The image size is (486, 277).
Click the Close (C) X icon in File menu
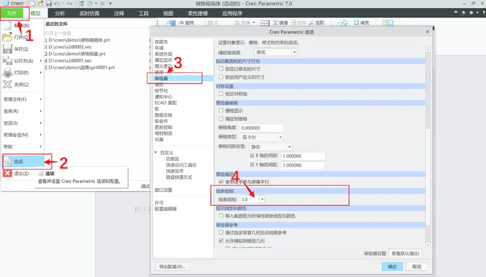click(x=7, y=84)
